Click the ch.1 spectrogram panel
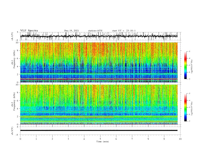The image size is (203, 156). tap(99, 62)
